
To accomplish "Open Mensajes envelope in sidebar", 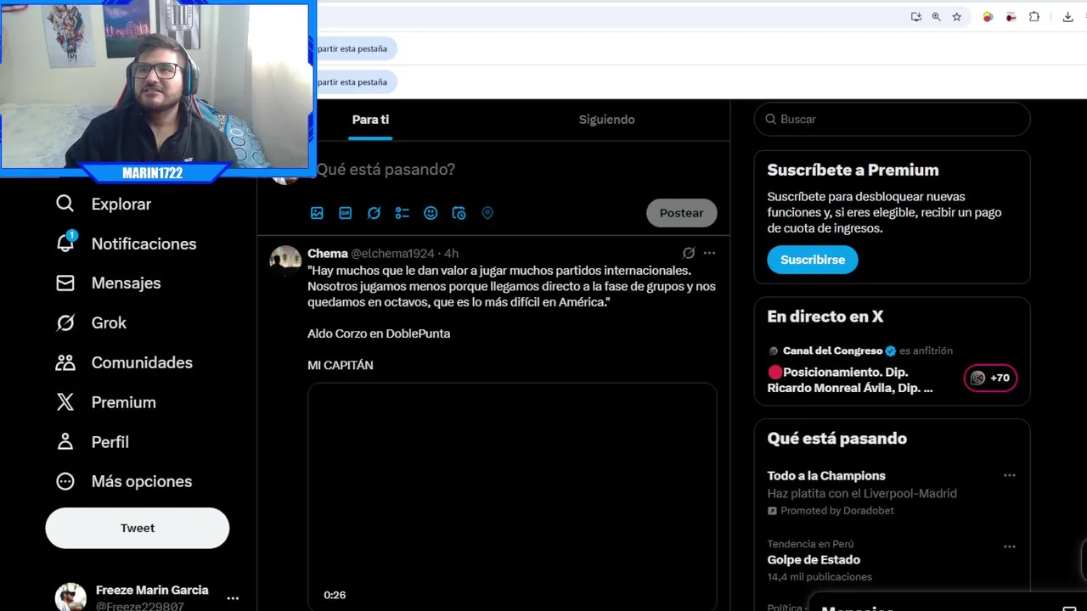I will (x=65, y=283).
